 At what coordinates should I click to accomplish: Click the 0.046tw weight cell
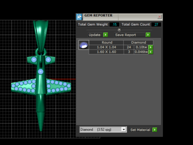click(141, 52)
